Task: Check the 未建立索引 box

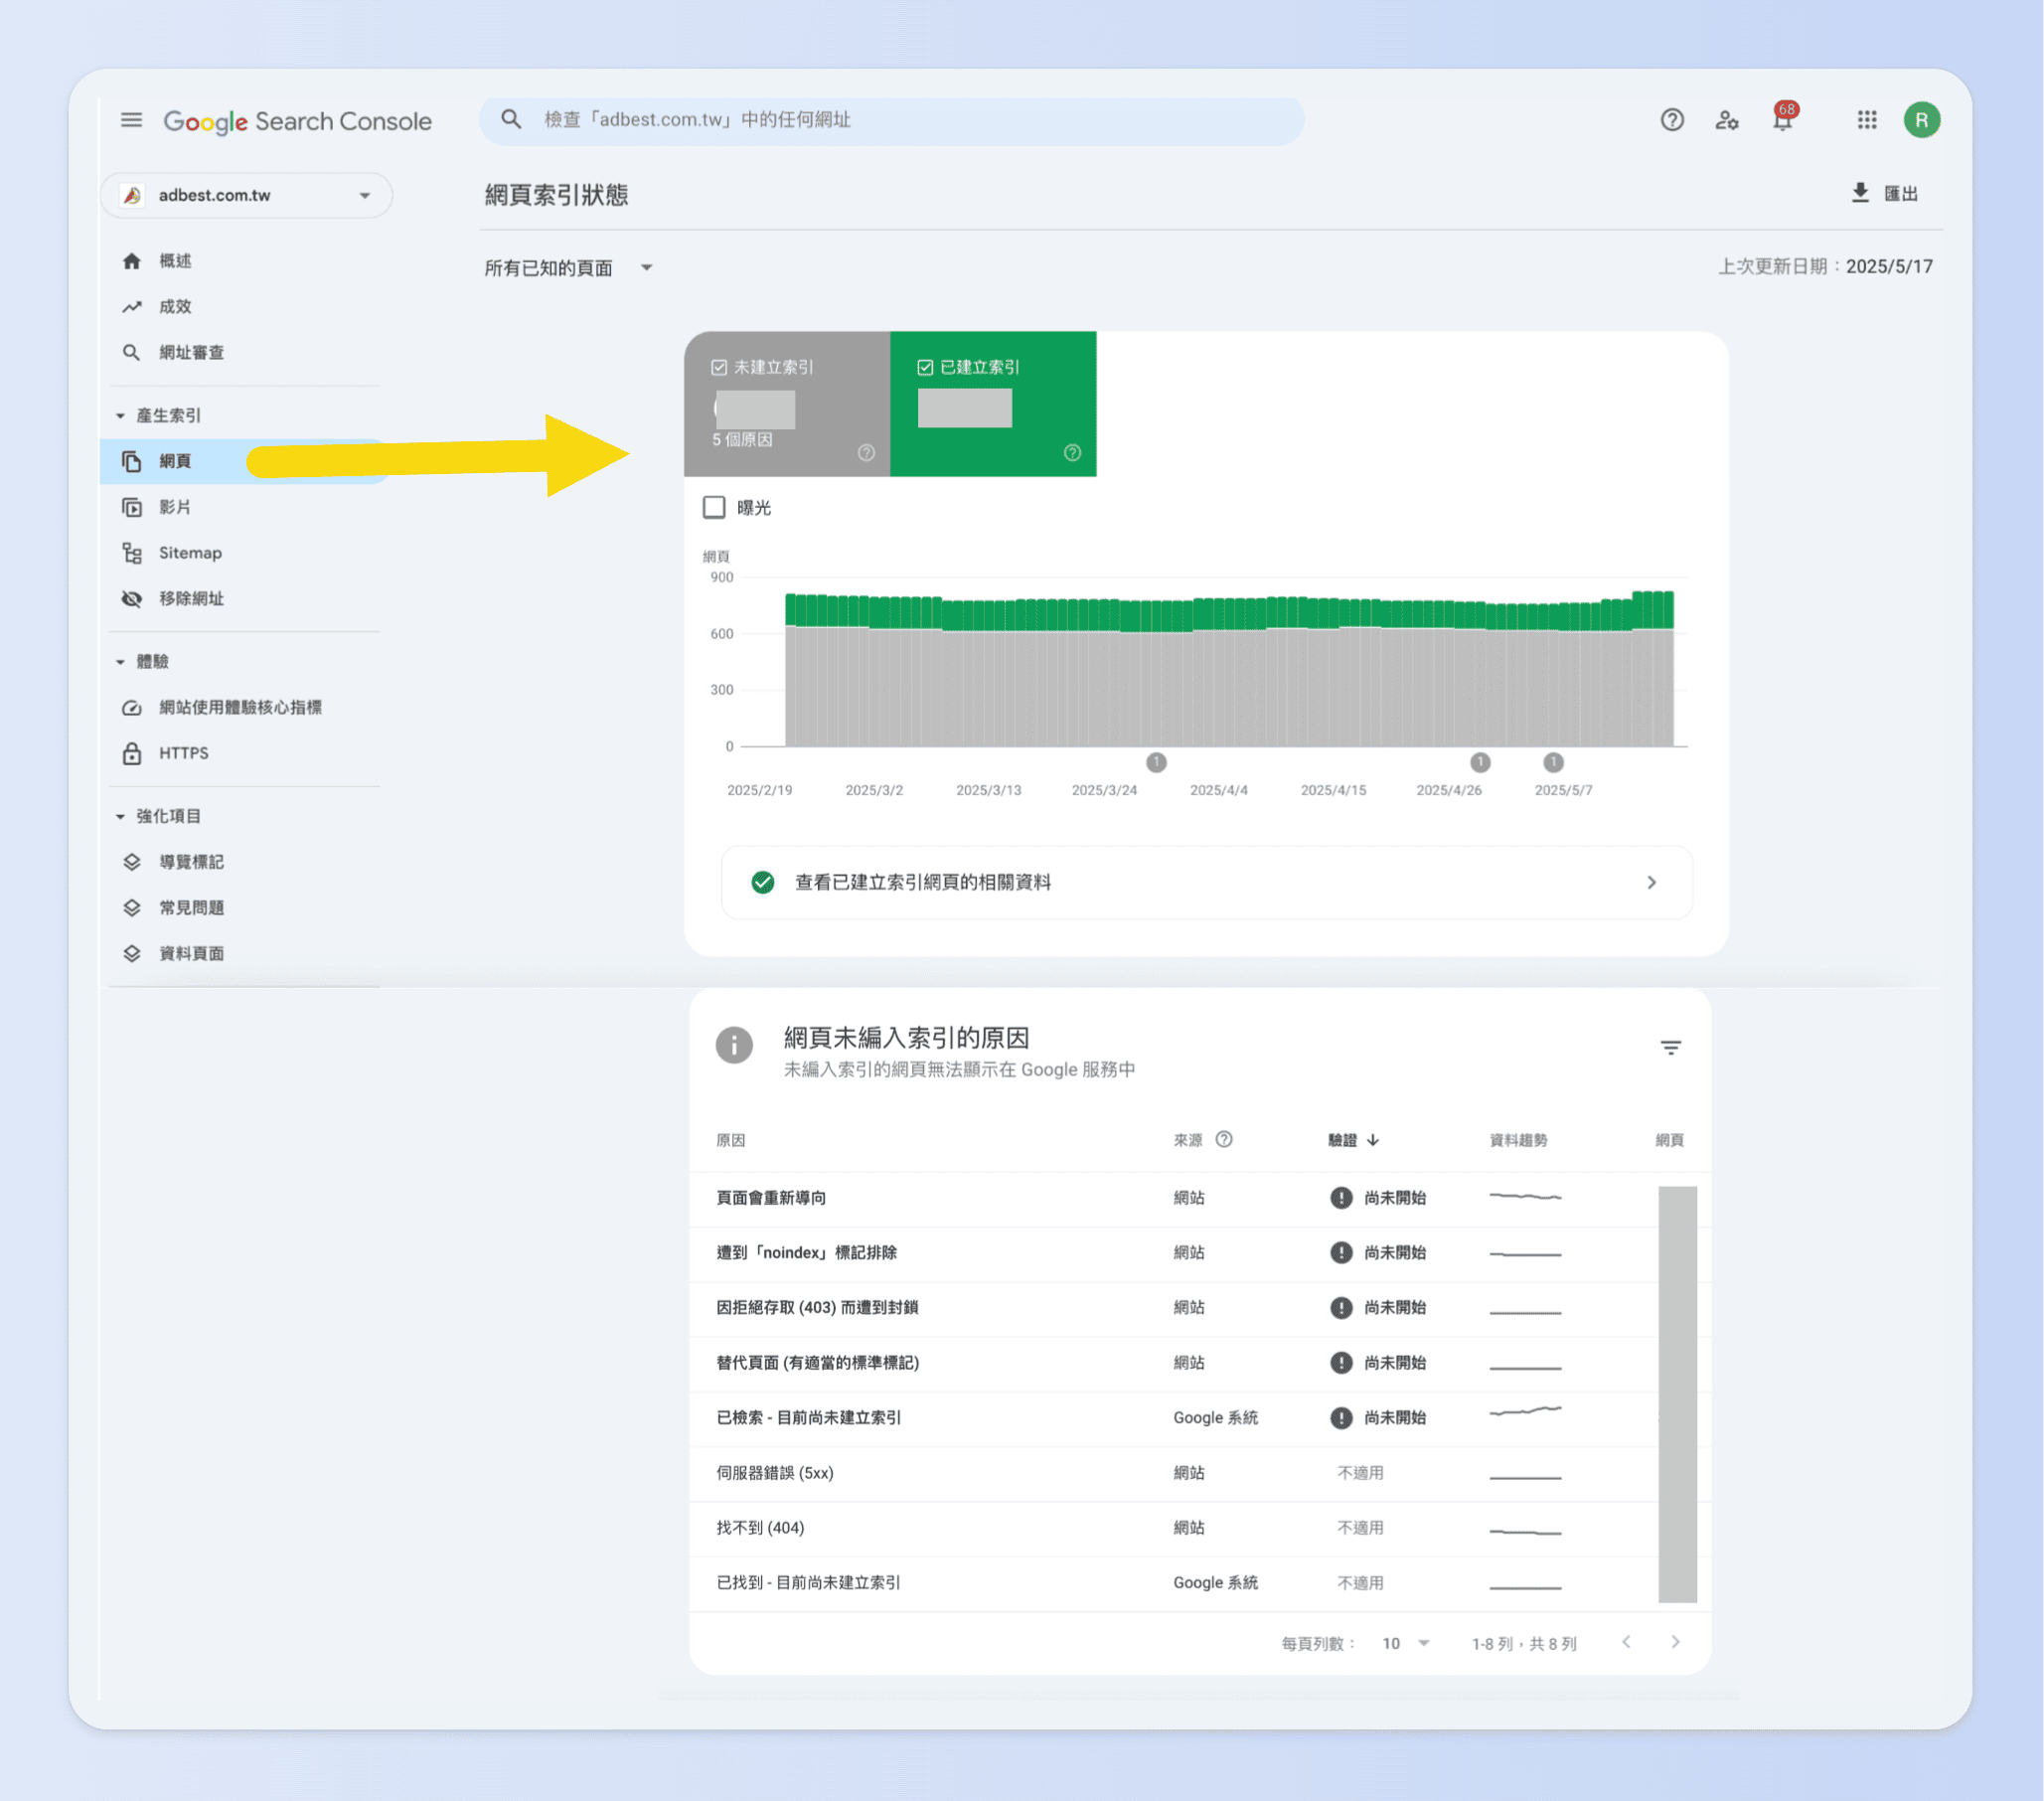Action: 719,366
